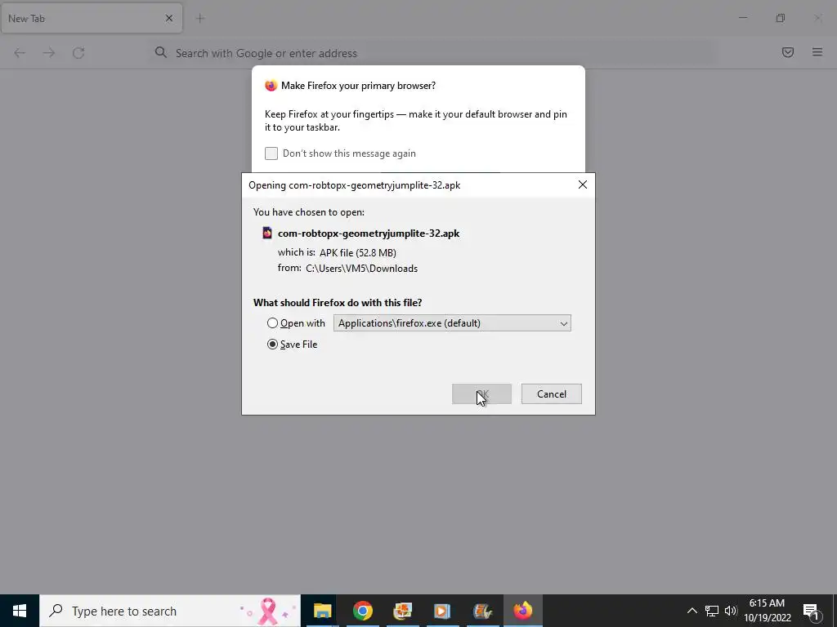Screen dimensions: 837x627
Task: Click the magnifier icon in address bar
Action: pos(161,52)
